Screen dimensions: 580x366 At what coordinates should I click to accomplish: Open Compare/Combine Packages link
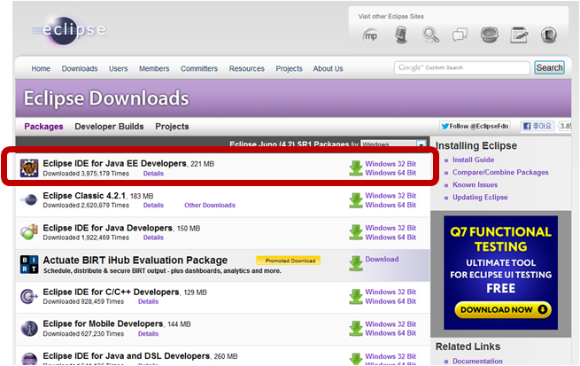click(500, 173)
